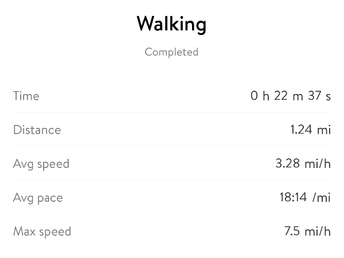This screenshot has width=344, height=258.
Task: Click the hours value in Time
Action: point(260,96)
